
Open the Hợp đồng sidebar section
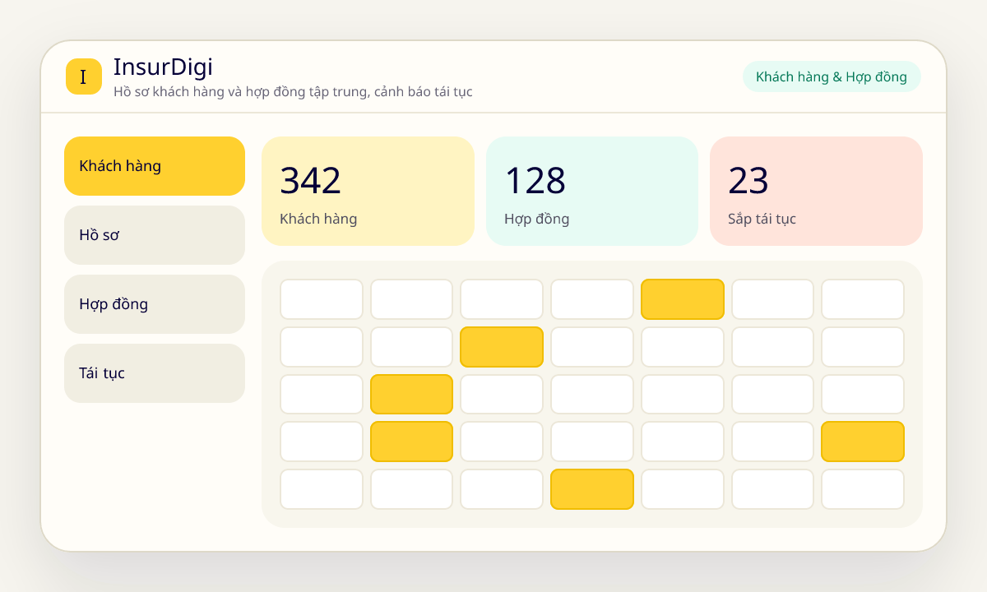155,304
